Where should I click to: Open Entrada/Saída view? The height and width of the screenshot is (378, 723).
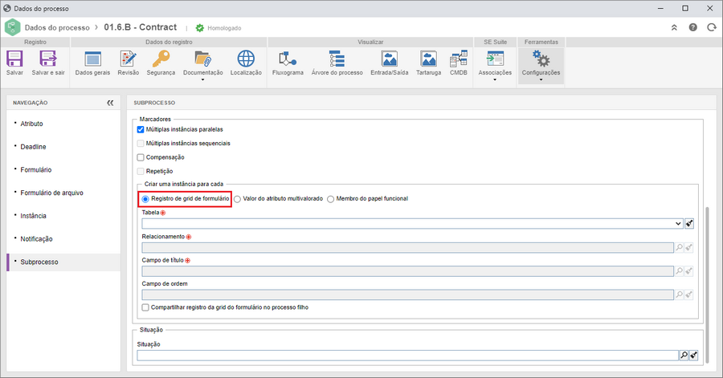389,59
